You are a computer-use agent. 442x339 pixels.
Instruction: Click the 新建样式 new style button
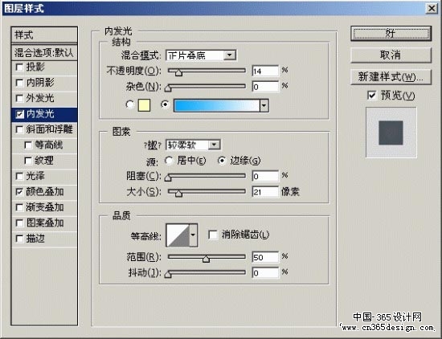pos(391,77)
